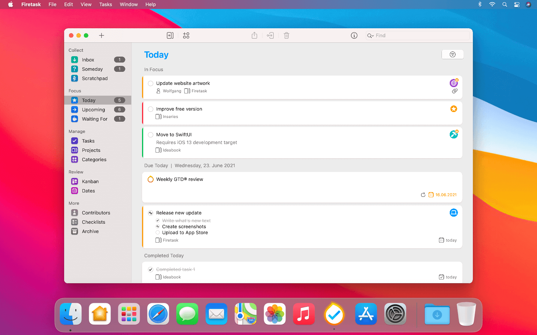Open Contributors in the sidebar
This screenshot has height=335, width=537.
(x=98, y=213)
